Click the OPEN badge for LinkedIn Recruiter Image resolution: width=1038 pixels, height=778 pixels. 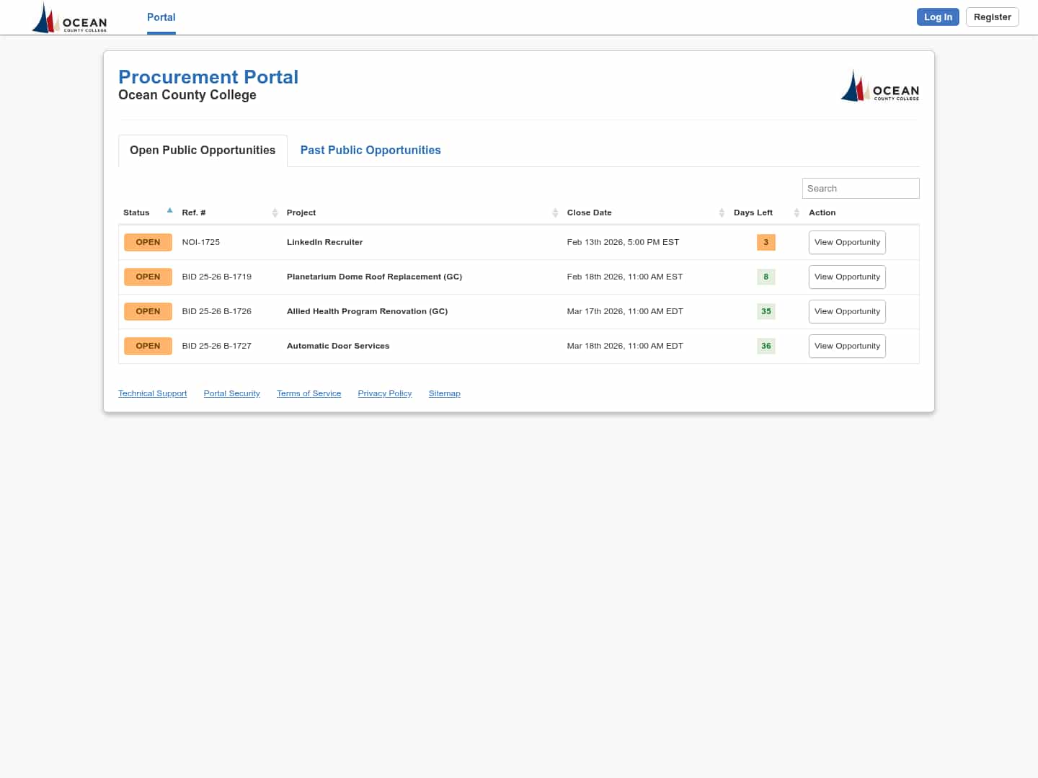(148, 242)
